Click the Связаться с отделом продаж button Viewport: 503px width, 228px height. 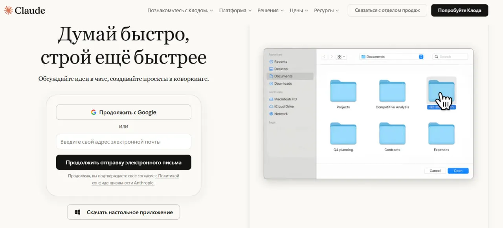tap(387, 11)
